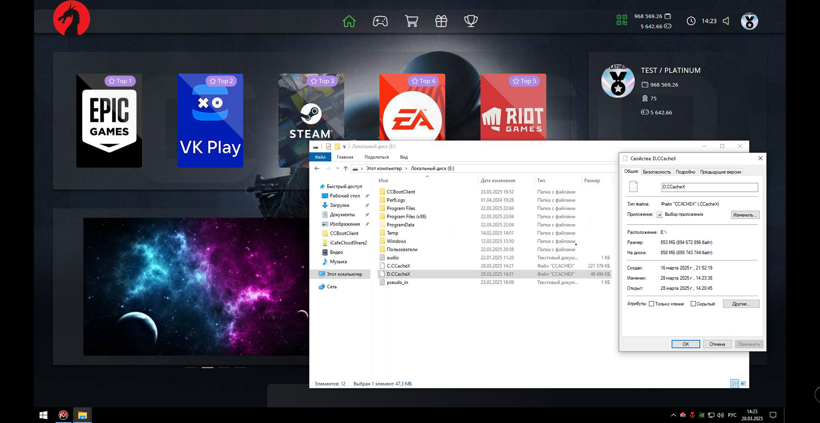Click the D.CCacheX filename input field

709,187
